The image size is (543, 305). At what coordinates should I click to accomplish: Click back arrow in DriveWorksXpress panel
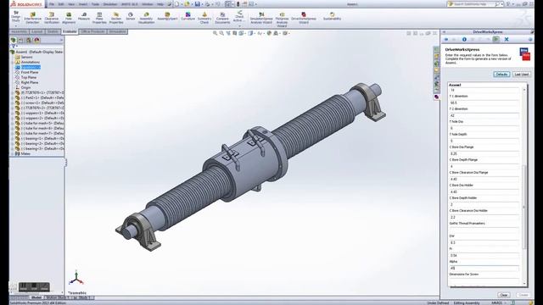446,40
